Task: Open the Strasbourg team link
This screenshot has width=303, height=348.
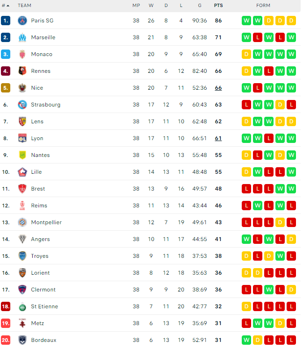Action: 45,105
